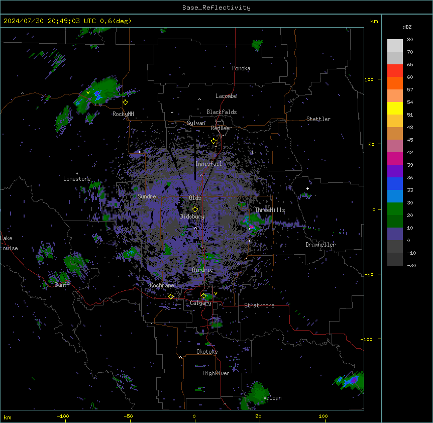Click the white asterisk marker east of Innisfail
This screenshot has width=433, height=423.
252,153
